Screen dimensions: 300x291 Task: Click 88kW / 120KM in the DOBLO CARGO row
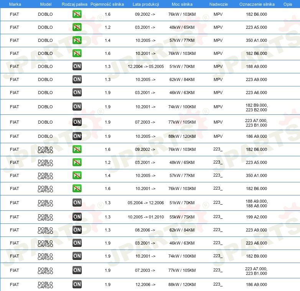coord(182,284)
